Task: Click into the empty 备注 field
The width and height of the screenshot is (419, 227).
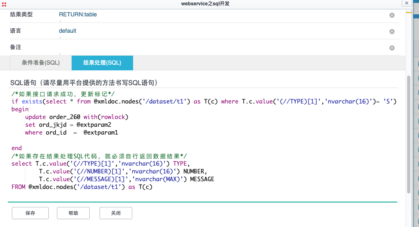Action: pyautogui.click(x=205, y=47)
